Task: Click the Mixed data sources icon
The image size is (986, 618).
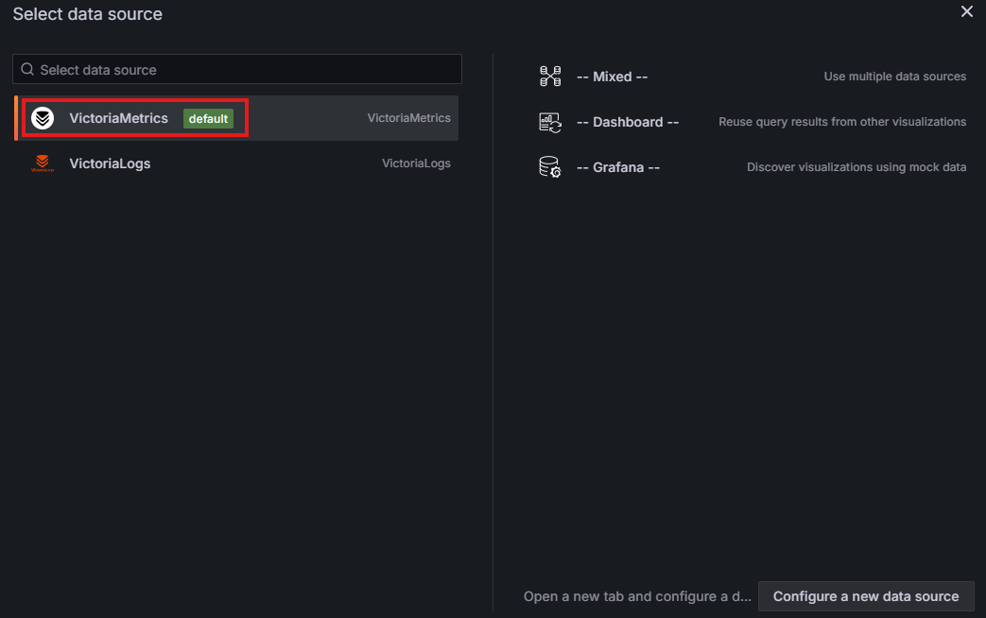Action: tap(550, 77)
